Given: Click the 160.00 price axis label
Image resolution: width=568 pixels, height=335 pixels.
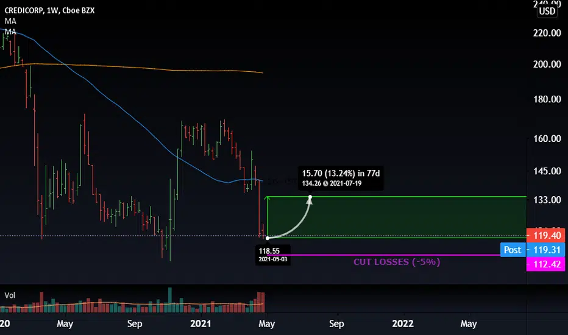Looking at the screenshot, I should point(547,139).
